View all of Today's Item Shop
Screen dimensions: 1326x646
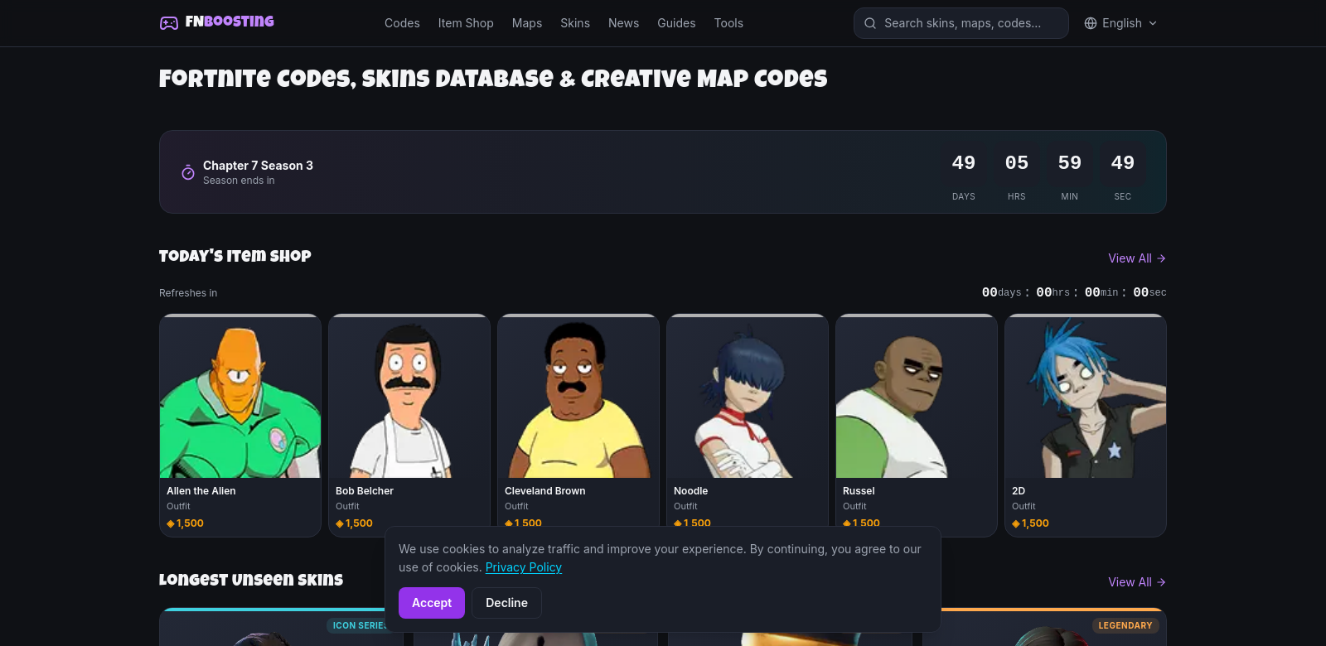1137,258
